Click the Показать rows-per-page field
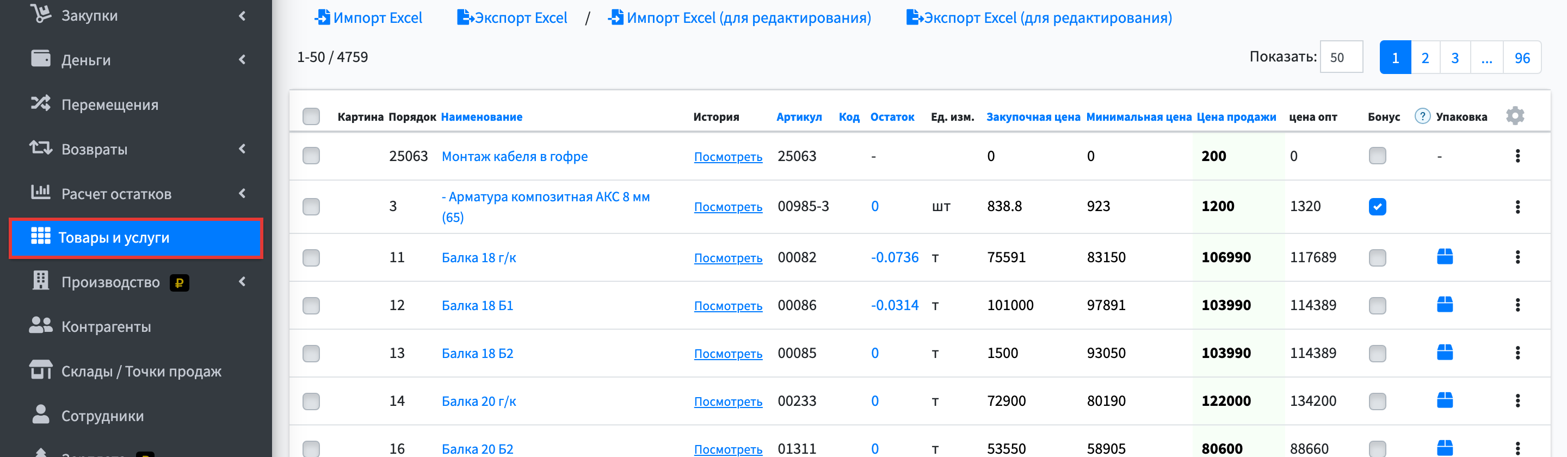Viewport: 1567px width, 457px height. tap(1341, 57)
